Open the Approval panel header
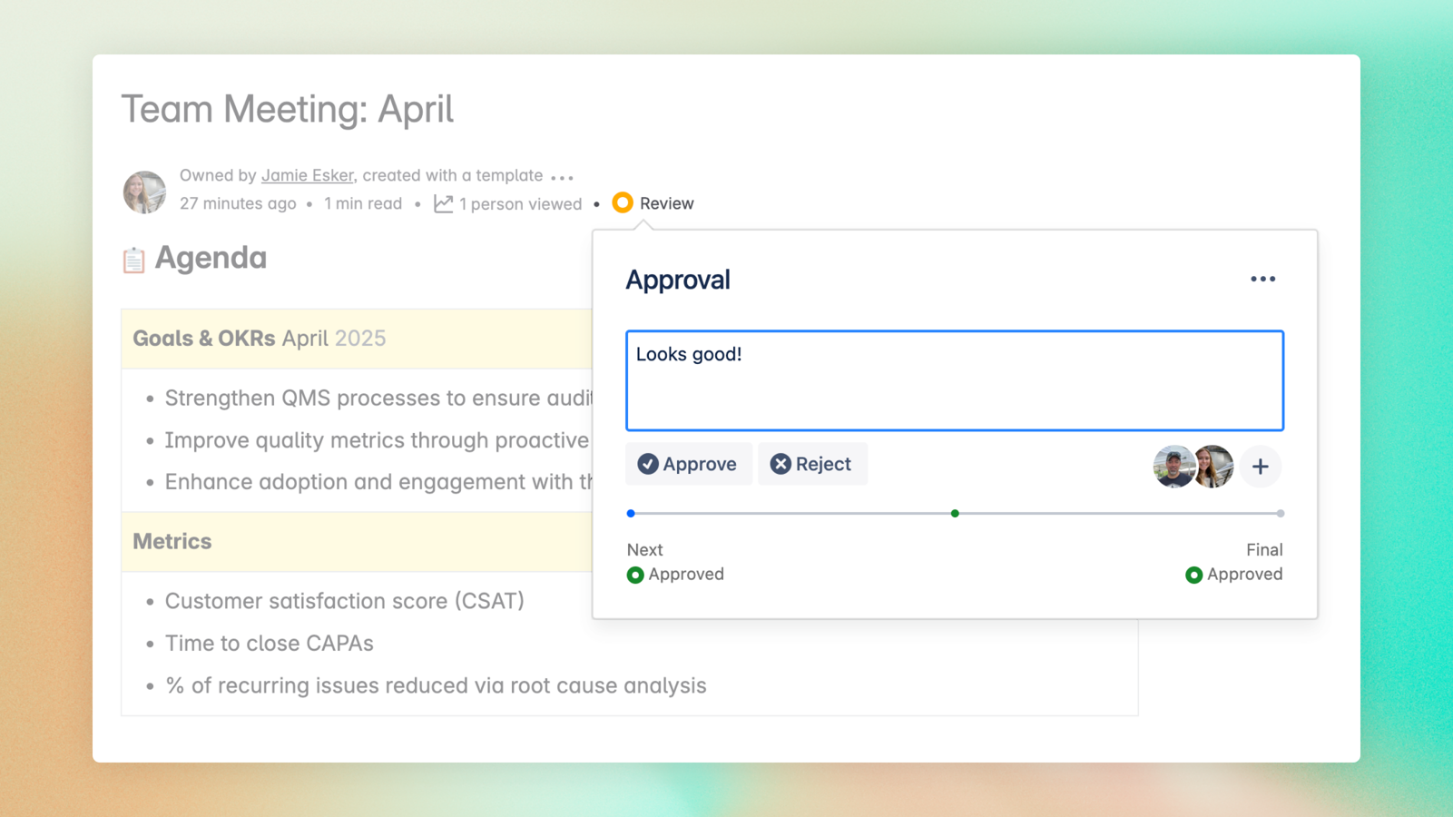 (x=677, y=279)
